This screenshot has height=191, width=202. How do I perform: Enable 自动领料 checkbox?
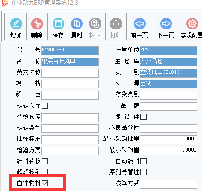pos(144,161)
